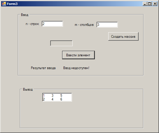Screen dimensions: 159x133
Task: Click the 'Ввести элемент' button
Action: click(78, 55)
